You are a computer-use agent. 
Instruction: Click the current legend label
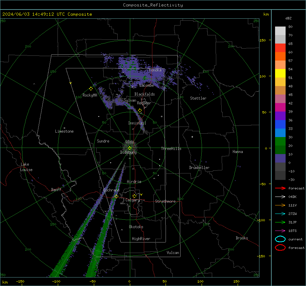pos(295,239)
